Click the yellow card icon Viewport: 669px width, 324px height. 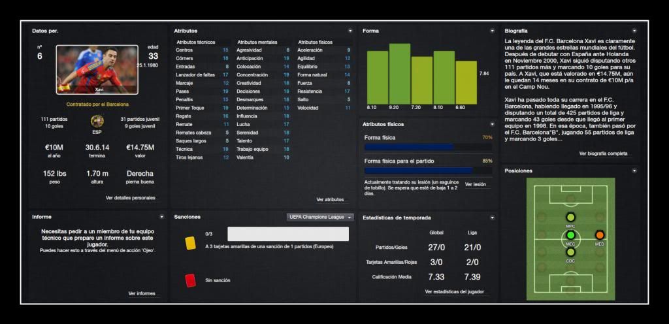pyautogui.click(x=190, y=243)
